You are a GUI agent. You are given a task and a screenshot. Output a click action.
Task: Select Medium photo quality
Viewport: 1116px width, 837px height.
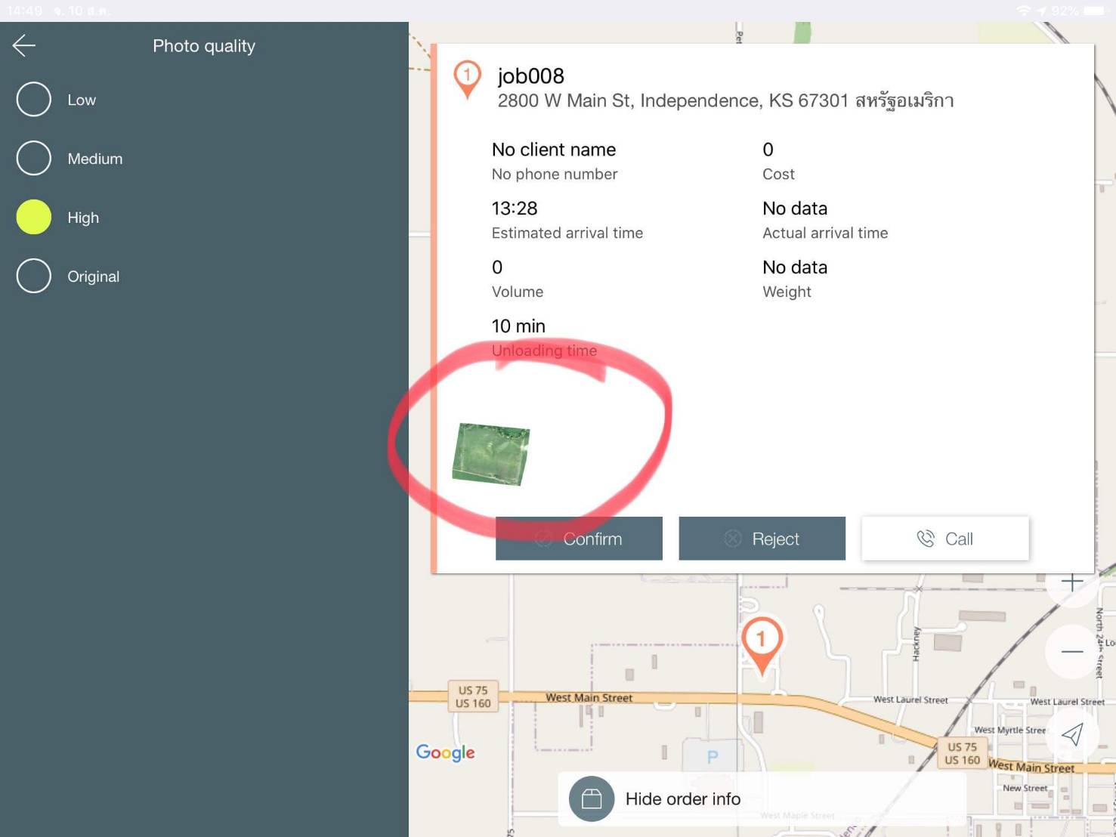pyautogui.click(x=34, y=159)
